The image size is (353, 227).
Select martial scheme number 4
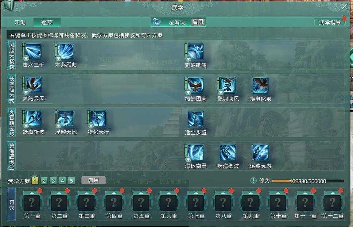62,181
